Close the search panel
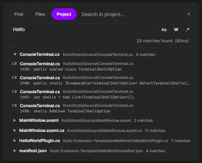 pyautogui.click(x=189, y=14)
